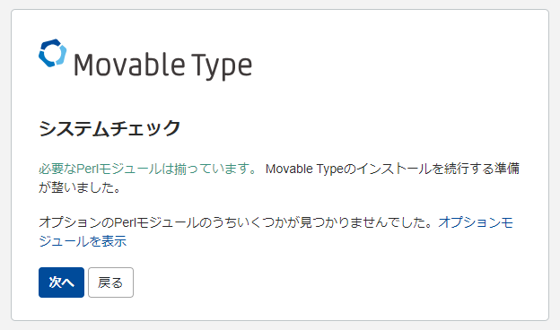
Task: Go back using the 戻る button
Action: pyautogui.click(x=110, y=282)
